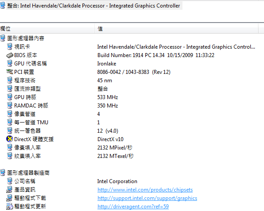Click the icon beside GPU 時脈
Image resolution: width=264 pixels, height=211 pixels.
10,97
